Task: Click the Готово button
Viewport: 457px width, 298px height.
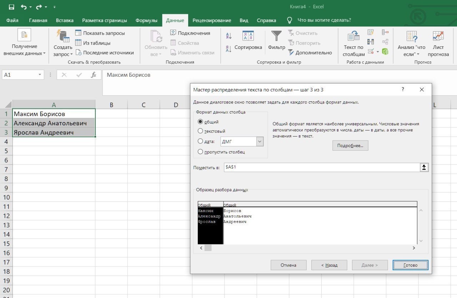Action: point(410,265)
